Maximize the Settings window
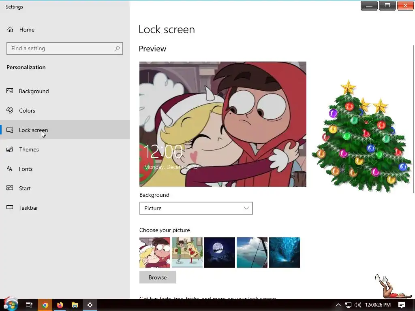Image resolution: width=415 pixels, height=311 pixels. [387, 6]
